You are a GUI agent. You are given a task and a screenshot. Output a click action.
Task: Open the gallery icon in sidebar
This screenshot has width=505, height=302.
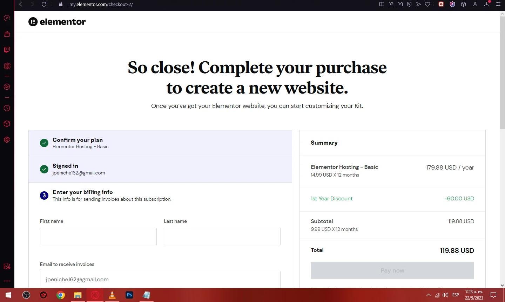(7, 267)
